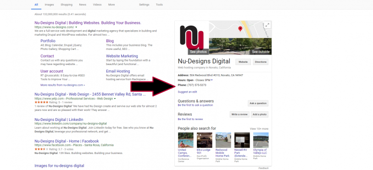Open the Nu-Designs Digital Building Websites result

(x=88, y=23)
